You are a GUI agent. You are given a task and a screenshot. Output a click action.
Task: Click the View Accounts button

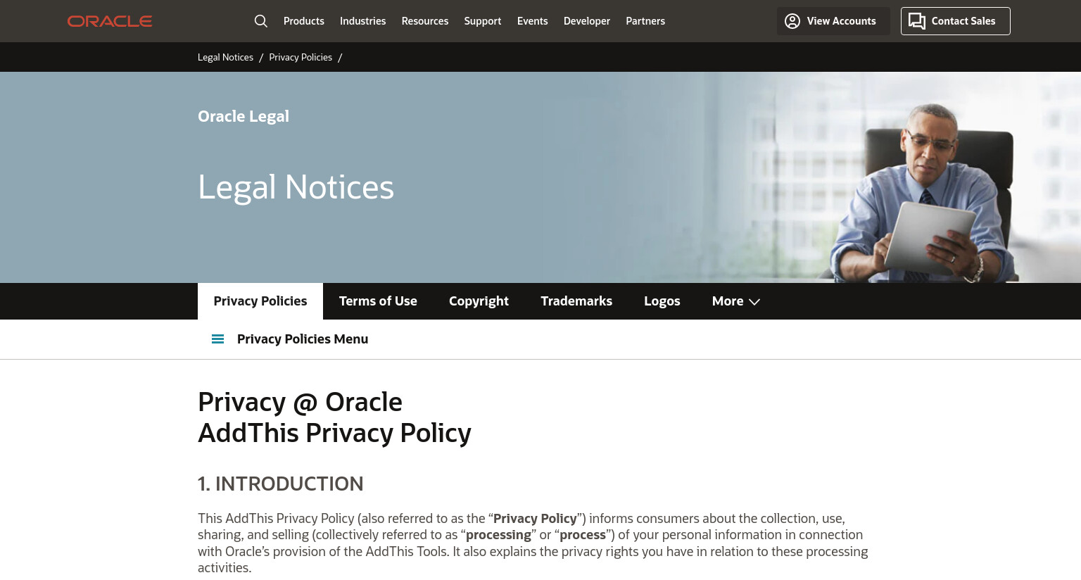click(x=833, y=21)
